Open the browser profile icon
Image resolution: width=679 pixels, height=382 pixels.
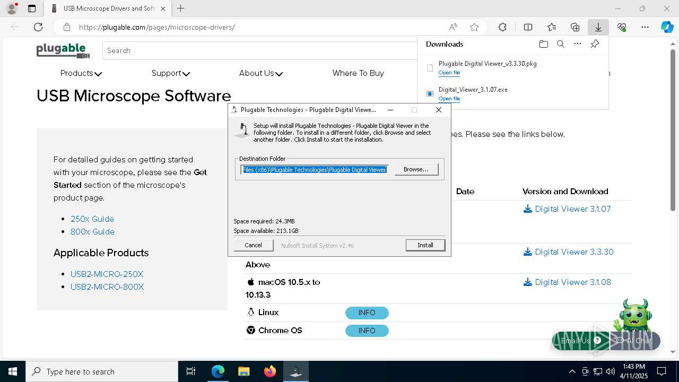click(12, 8)
